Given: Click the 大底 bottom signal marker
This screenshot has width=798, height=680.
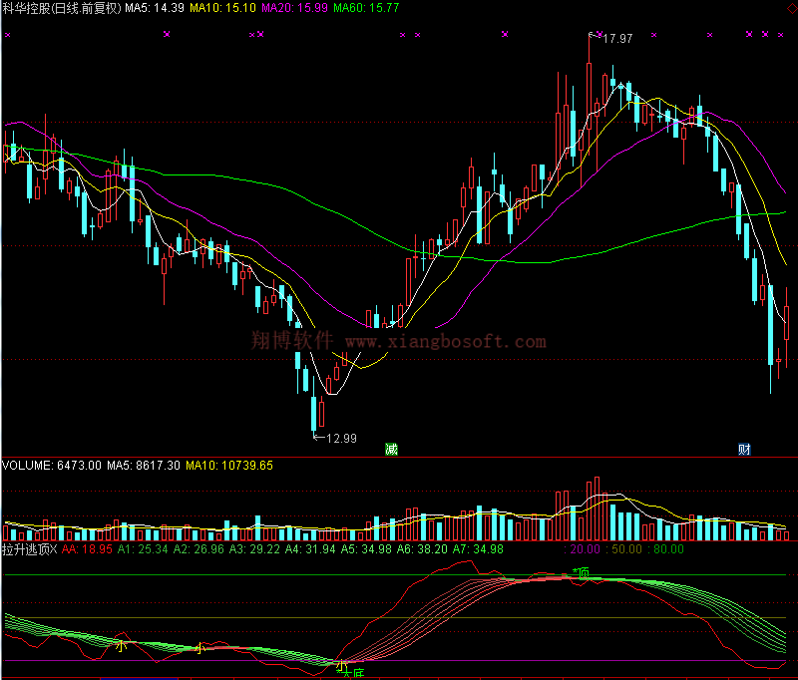Looking at the screenshot, I should [x=352, y=675].
